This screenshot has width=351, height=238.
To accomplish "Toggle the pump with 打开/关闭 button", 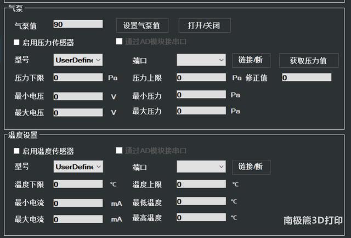I will [205, 26].
